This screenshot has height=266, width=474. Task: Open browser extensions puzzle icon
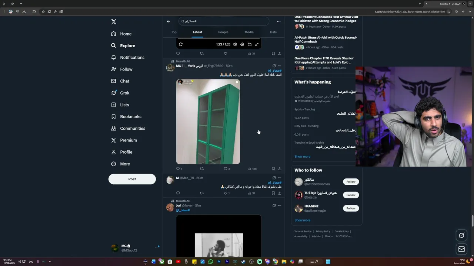pyautogui.click(x=34, y=12)
